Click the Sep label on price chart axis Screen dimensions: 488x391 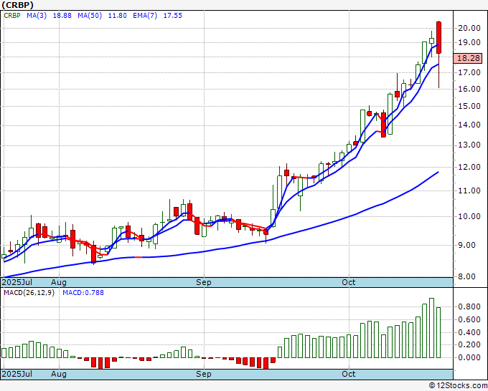coord(204,282)
